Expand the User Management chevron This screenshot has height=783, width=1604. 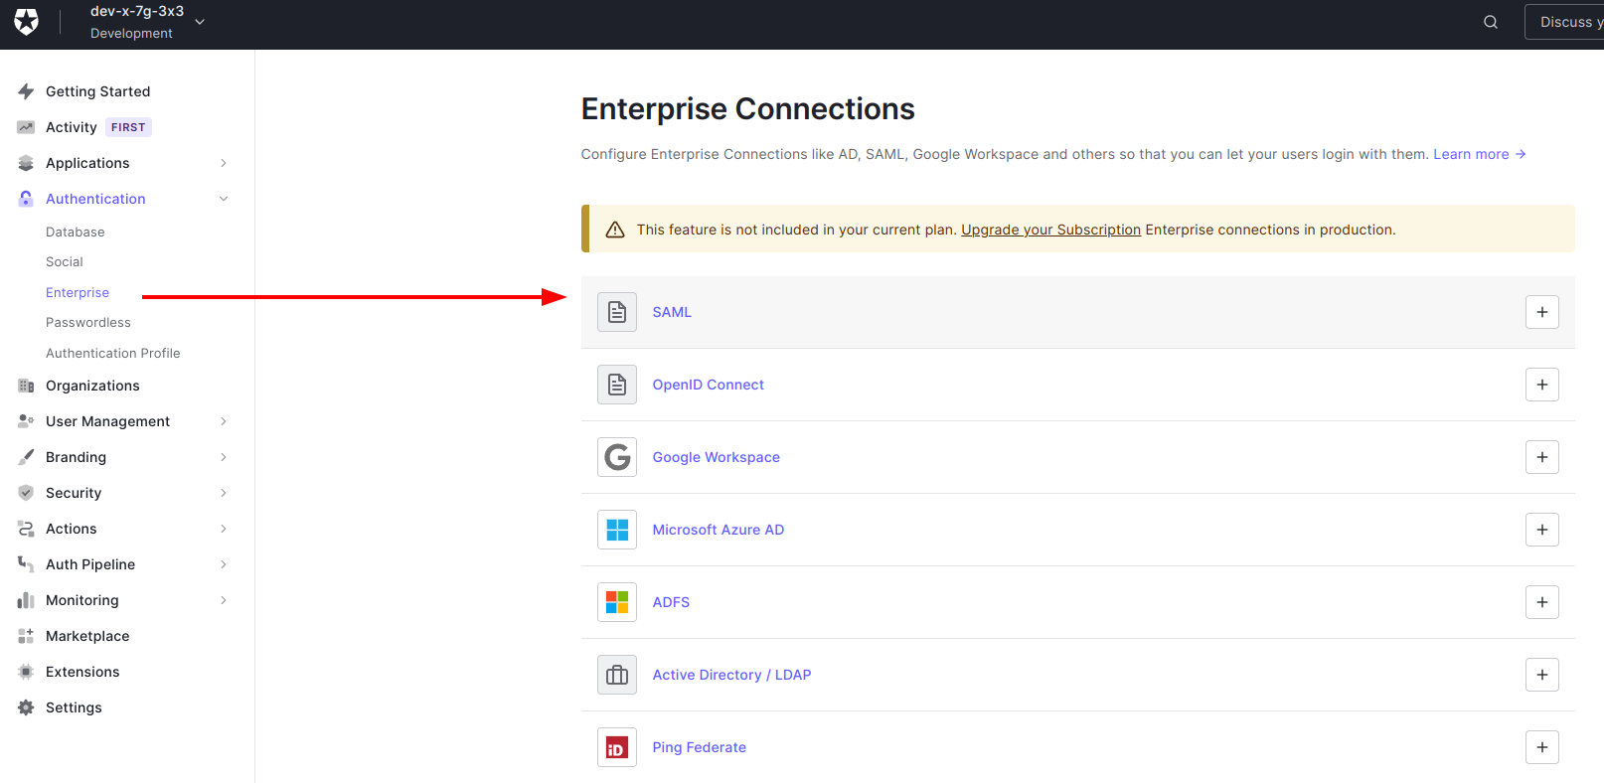pos(224,421)
